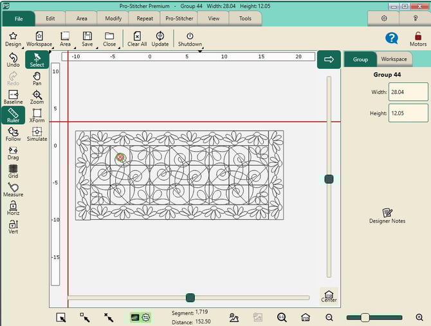This screenshot has height=326, width=431.
Task: Toggle Follow mode
Action: pos(14,134)
